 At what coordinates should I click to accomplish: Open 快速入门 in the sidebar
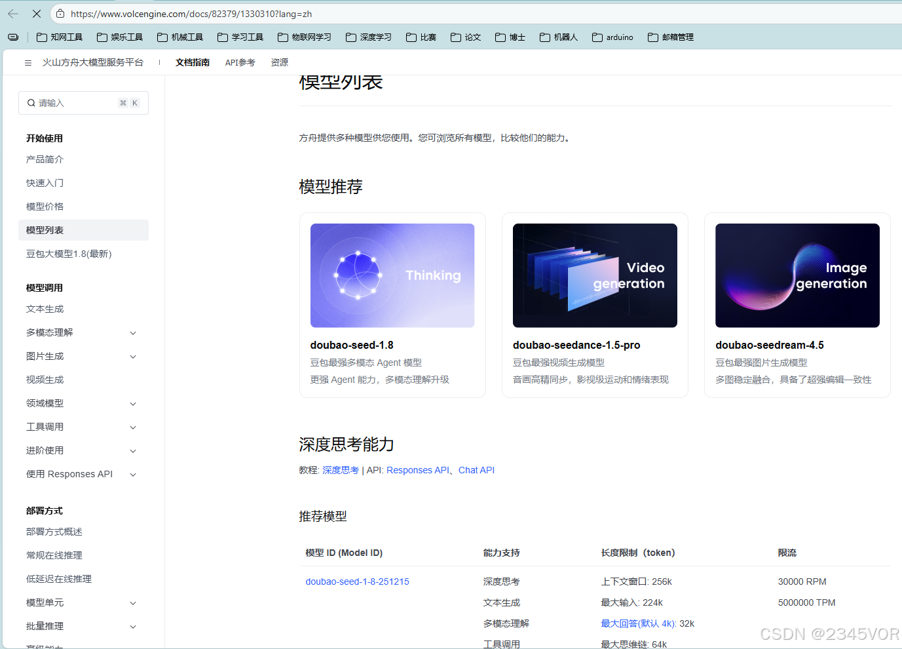pos(45,183)
